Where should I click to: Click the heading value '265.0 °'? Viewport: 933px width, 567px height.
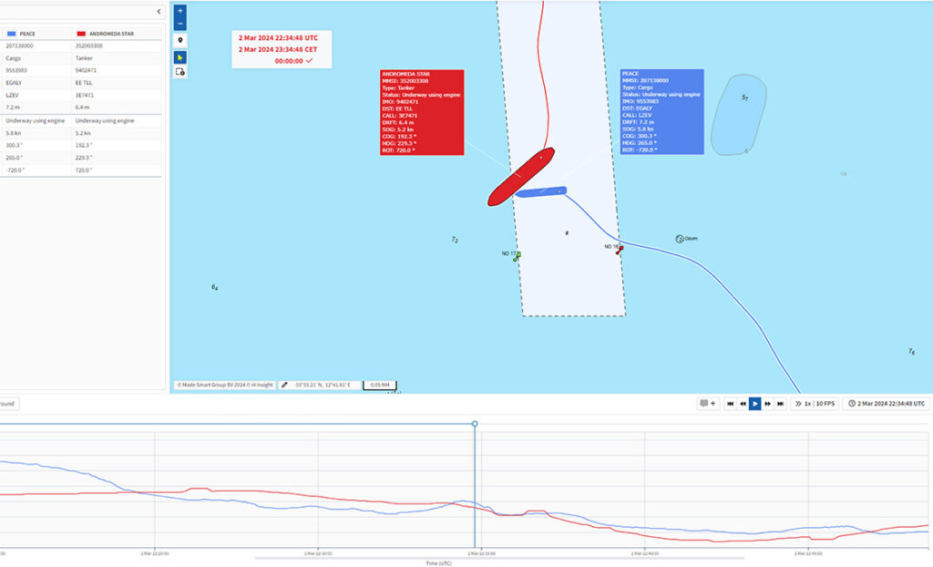(15, 158)
